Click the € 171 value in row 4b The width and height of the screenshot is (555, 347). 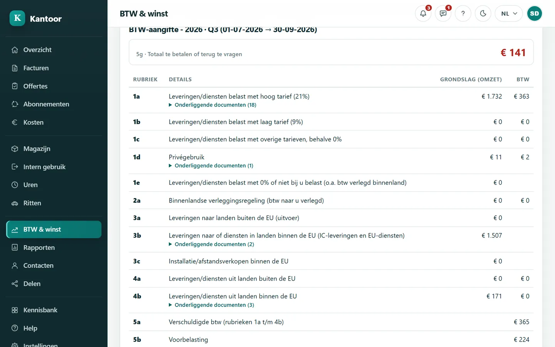494,296
